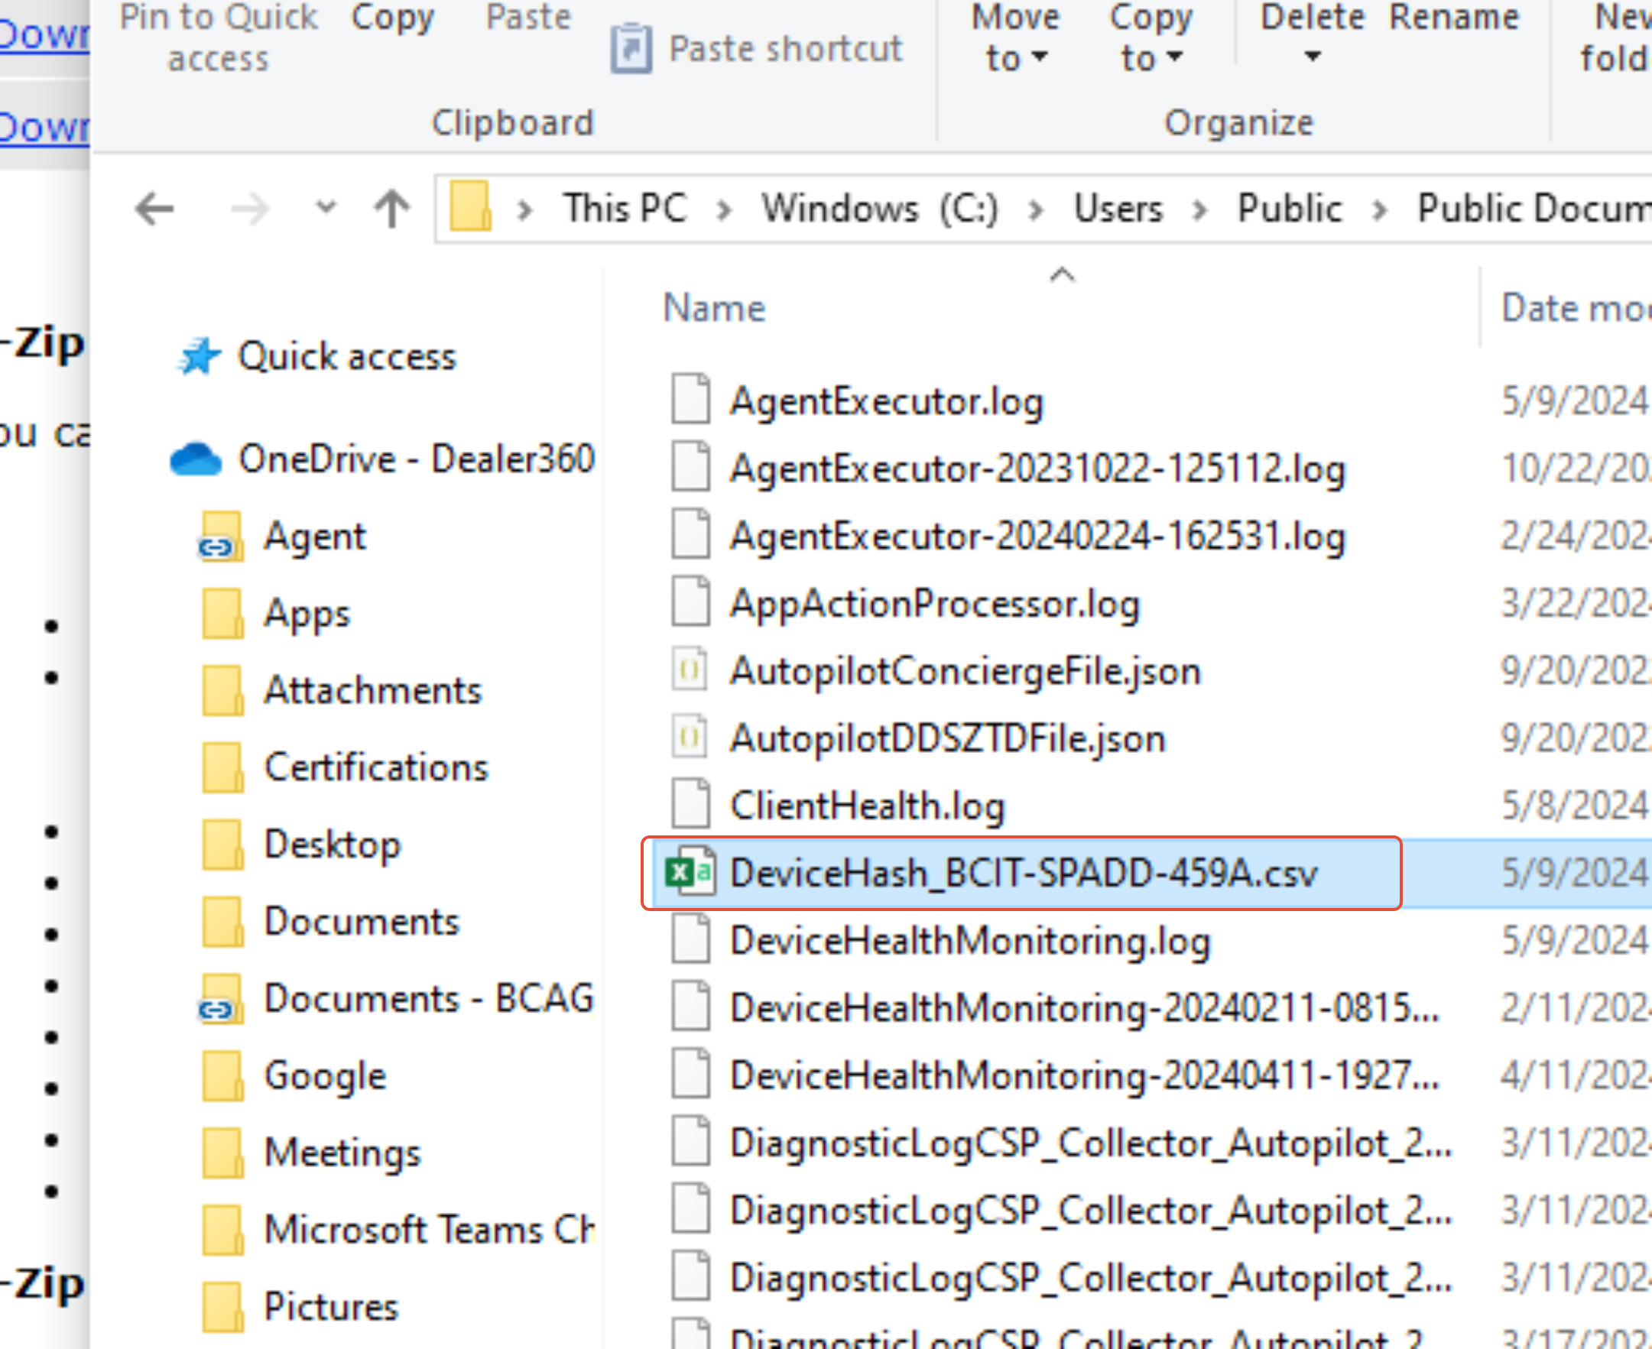This screenshot has width=1652, height=1349.
Task: Click the AutopilotConciergeFile.json file icon
Action: (x=690, y=670)
